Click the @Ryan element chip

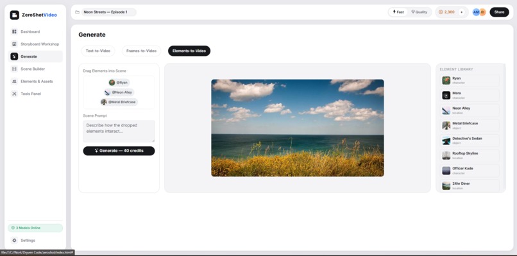[x=119, y=83]
